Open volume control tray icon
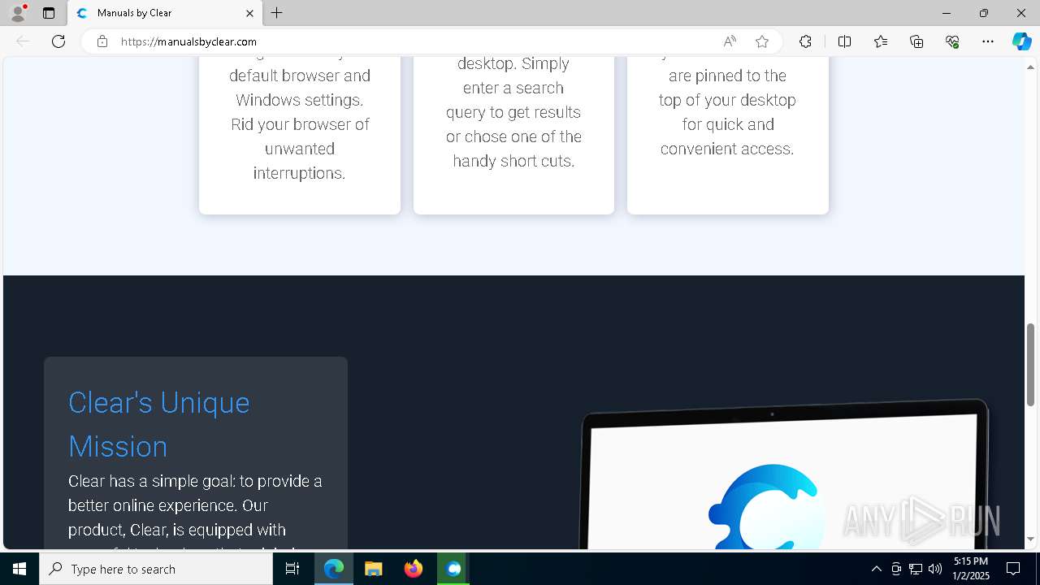This screenshot has width=1040, height=585. point(934,569)
